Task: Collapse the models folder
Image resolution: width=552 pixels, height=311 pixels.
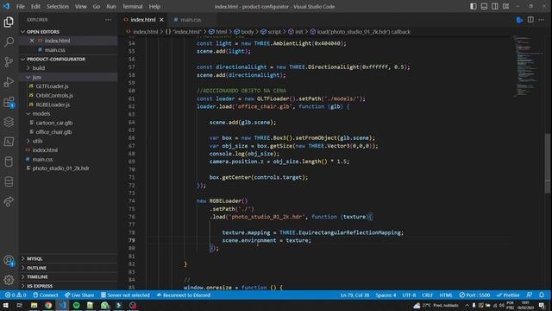Action: click(41, 113)
